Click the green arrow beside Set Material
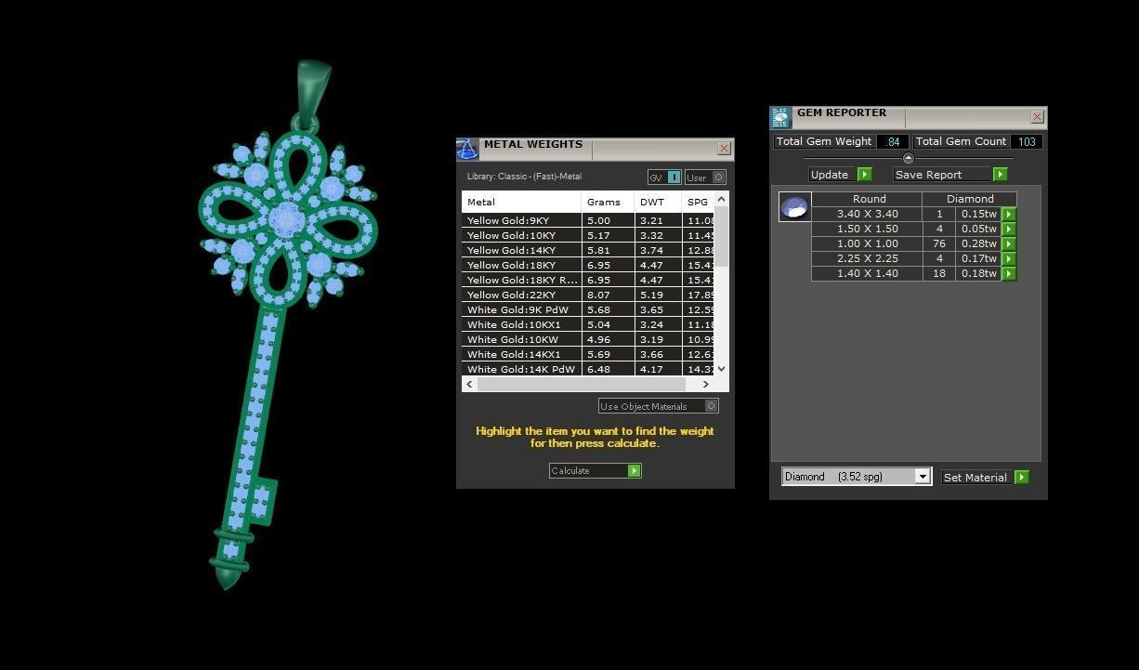 (1022, 478)
